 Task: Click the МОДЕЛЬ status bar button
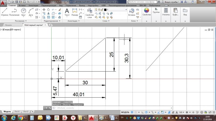pyautogui.click(x=125, y=112)
